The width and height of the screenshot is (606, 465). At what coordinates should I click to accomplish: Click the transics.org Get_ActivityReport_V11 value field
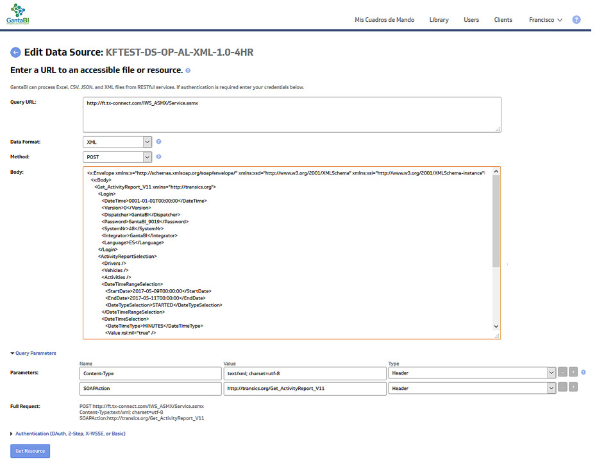pos(305,389)
